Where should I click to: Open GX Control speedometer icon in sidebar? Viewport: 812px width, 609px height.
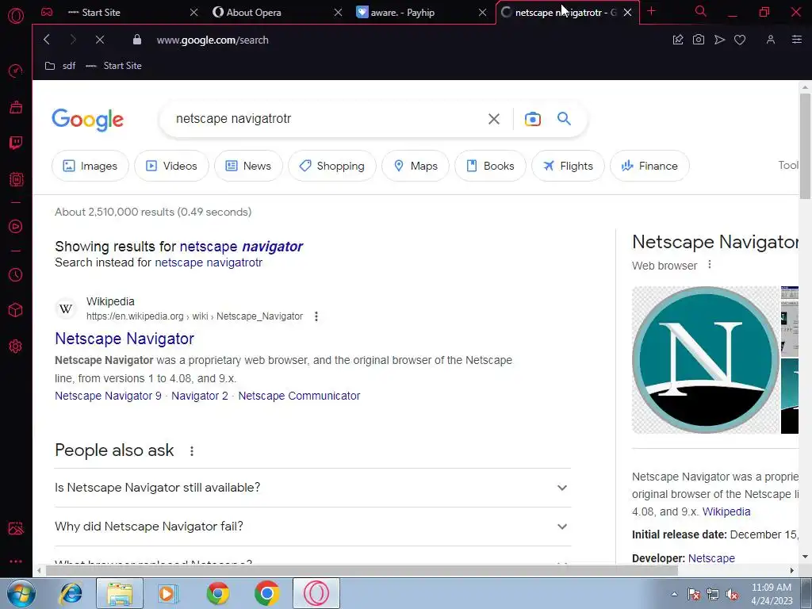16,71
